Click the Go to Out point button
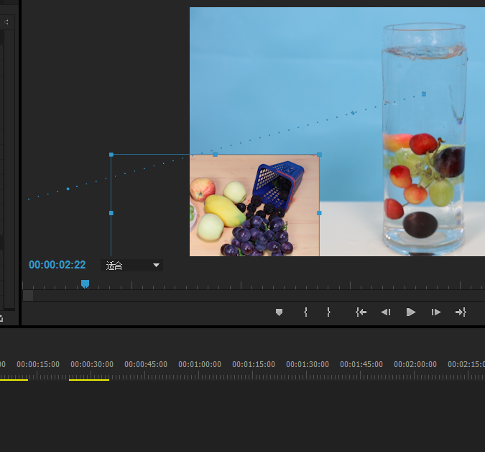Image resolution: width=485 pixels, height=452 pixels. click(x=461, y=312)
